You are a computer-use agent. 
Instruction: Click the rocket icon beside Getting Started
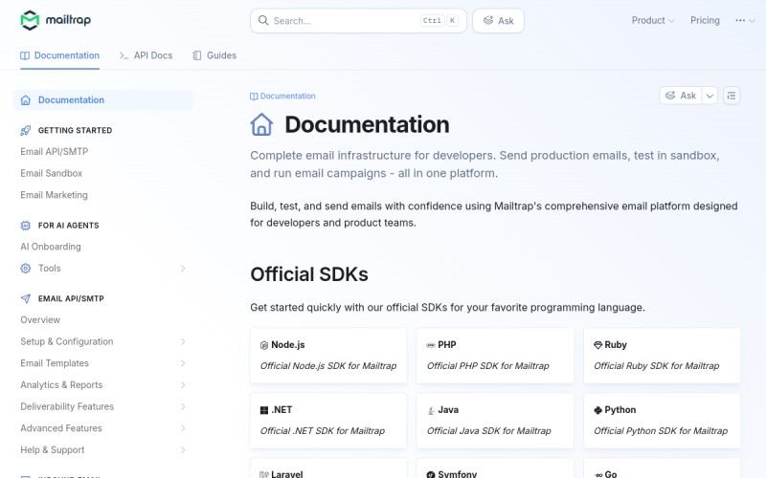(26, 130)
